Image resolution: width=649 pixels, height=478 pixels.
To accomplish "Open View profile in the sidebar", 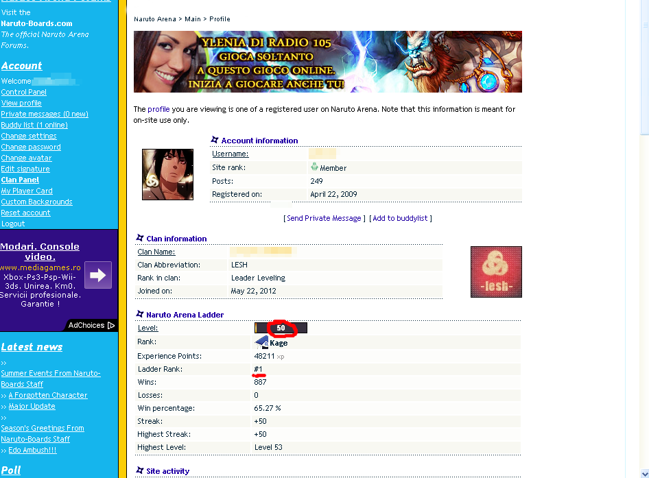I will tap(21, 103).
